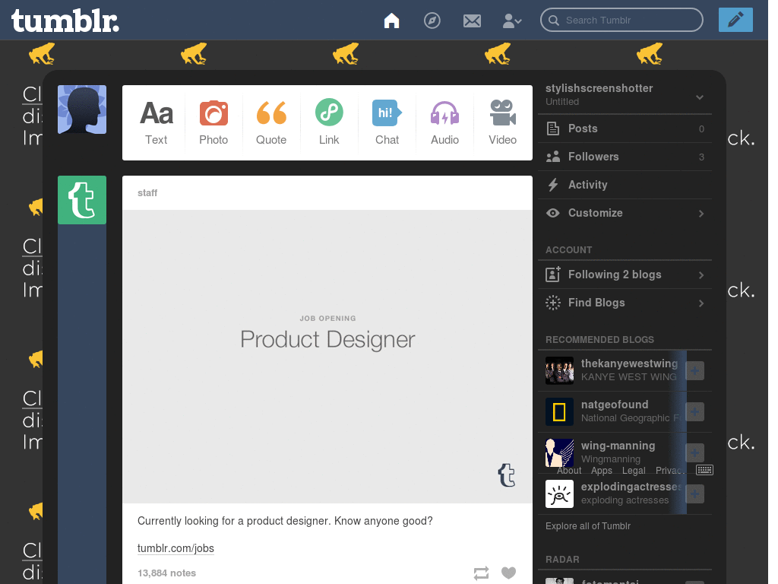The image size is (778, 584).
Task: Click the Product Designer job image
Action: click(327, 357)
